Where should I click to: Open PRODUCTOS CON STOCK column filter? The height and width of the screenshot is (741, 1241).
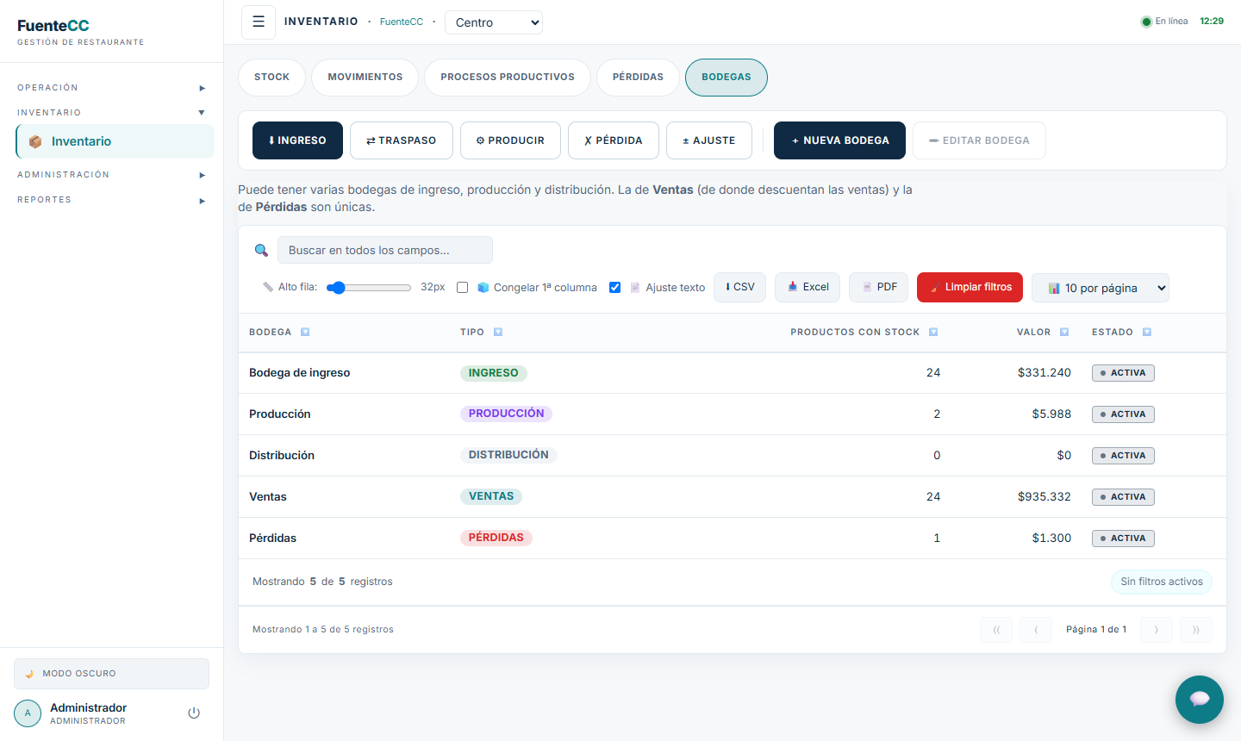point(933,332)
